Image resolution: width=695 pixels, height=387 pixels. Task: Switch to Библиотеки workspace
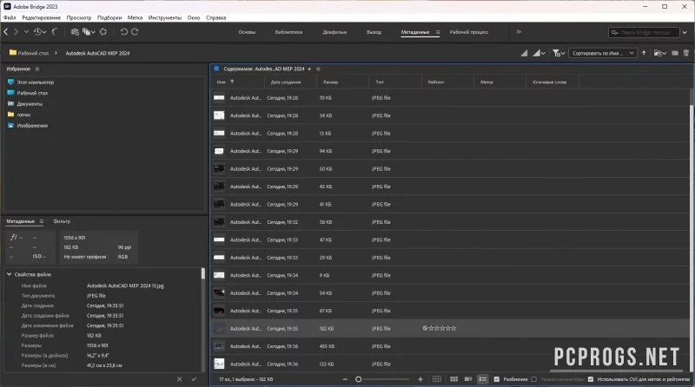[288, 32]
